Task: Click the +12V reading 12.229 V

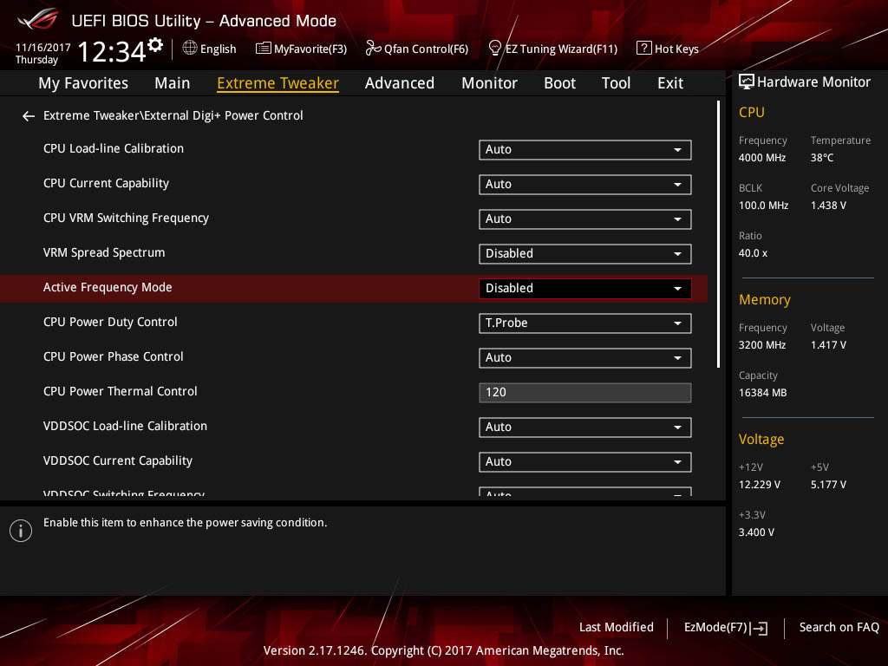Action: (760, 485)
